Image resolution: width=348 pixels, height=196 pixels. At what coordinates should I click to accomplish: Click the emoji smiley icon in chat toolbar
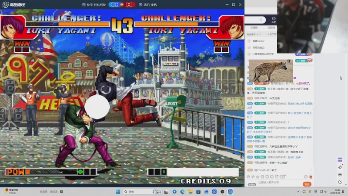tap(248, 177)
